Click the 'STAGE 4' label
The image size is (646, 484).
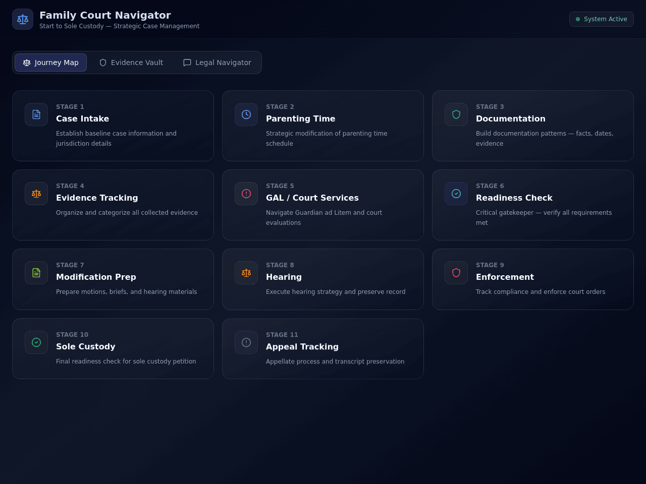70,186
